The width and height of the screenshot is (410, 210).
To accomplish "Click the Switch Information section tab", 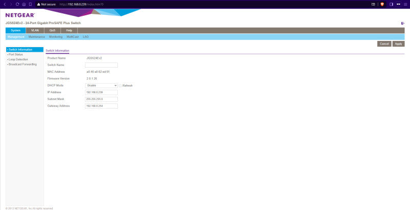I will click(57, 51).
